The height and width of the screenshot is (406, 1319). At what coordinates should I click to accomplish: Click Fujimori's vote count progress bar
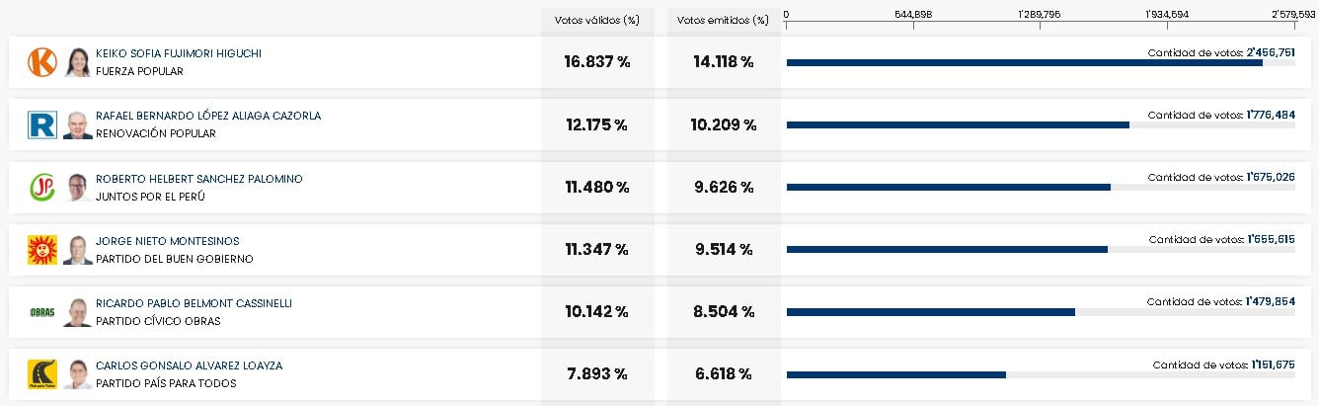(x=1024, y=63)
